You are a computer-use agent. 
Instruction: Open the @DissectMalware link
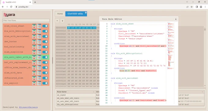click(x=28, y=107)
